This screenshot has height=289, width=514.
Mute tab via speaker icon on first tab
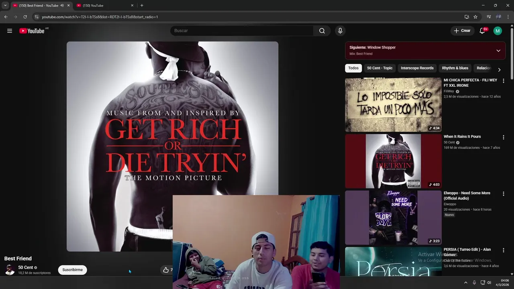coord(62,6)
